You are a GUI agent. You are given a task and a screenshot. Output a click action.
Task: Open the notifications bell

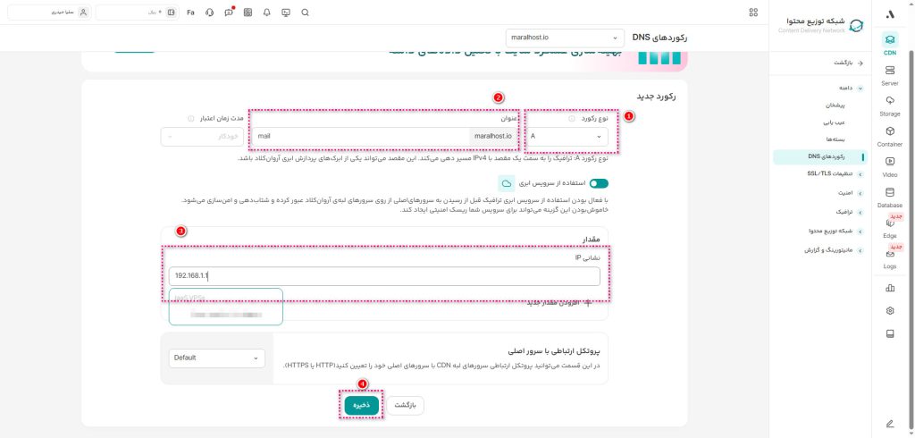point(266,13)
